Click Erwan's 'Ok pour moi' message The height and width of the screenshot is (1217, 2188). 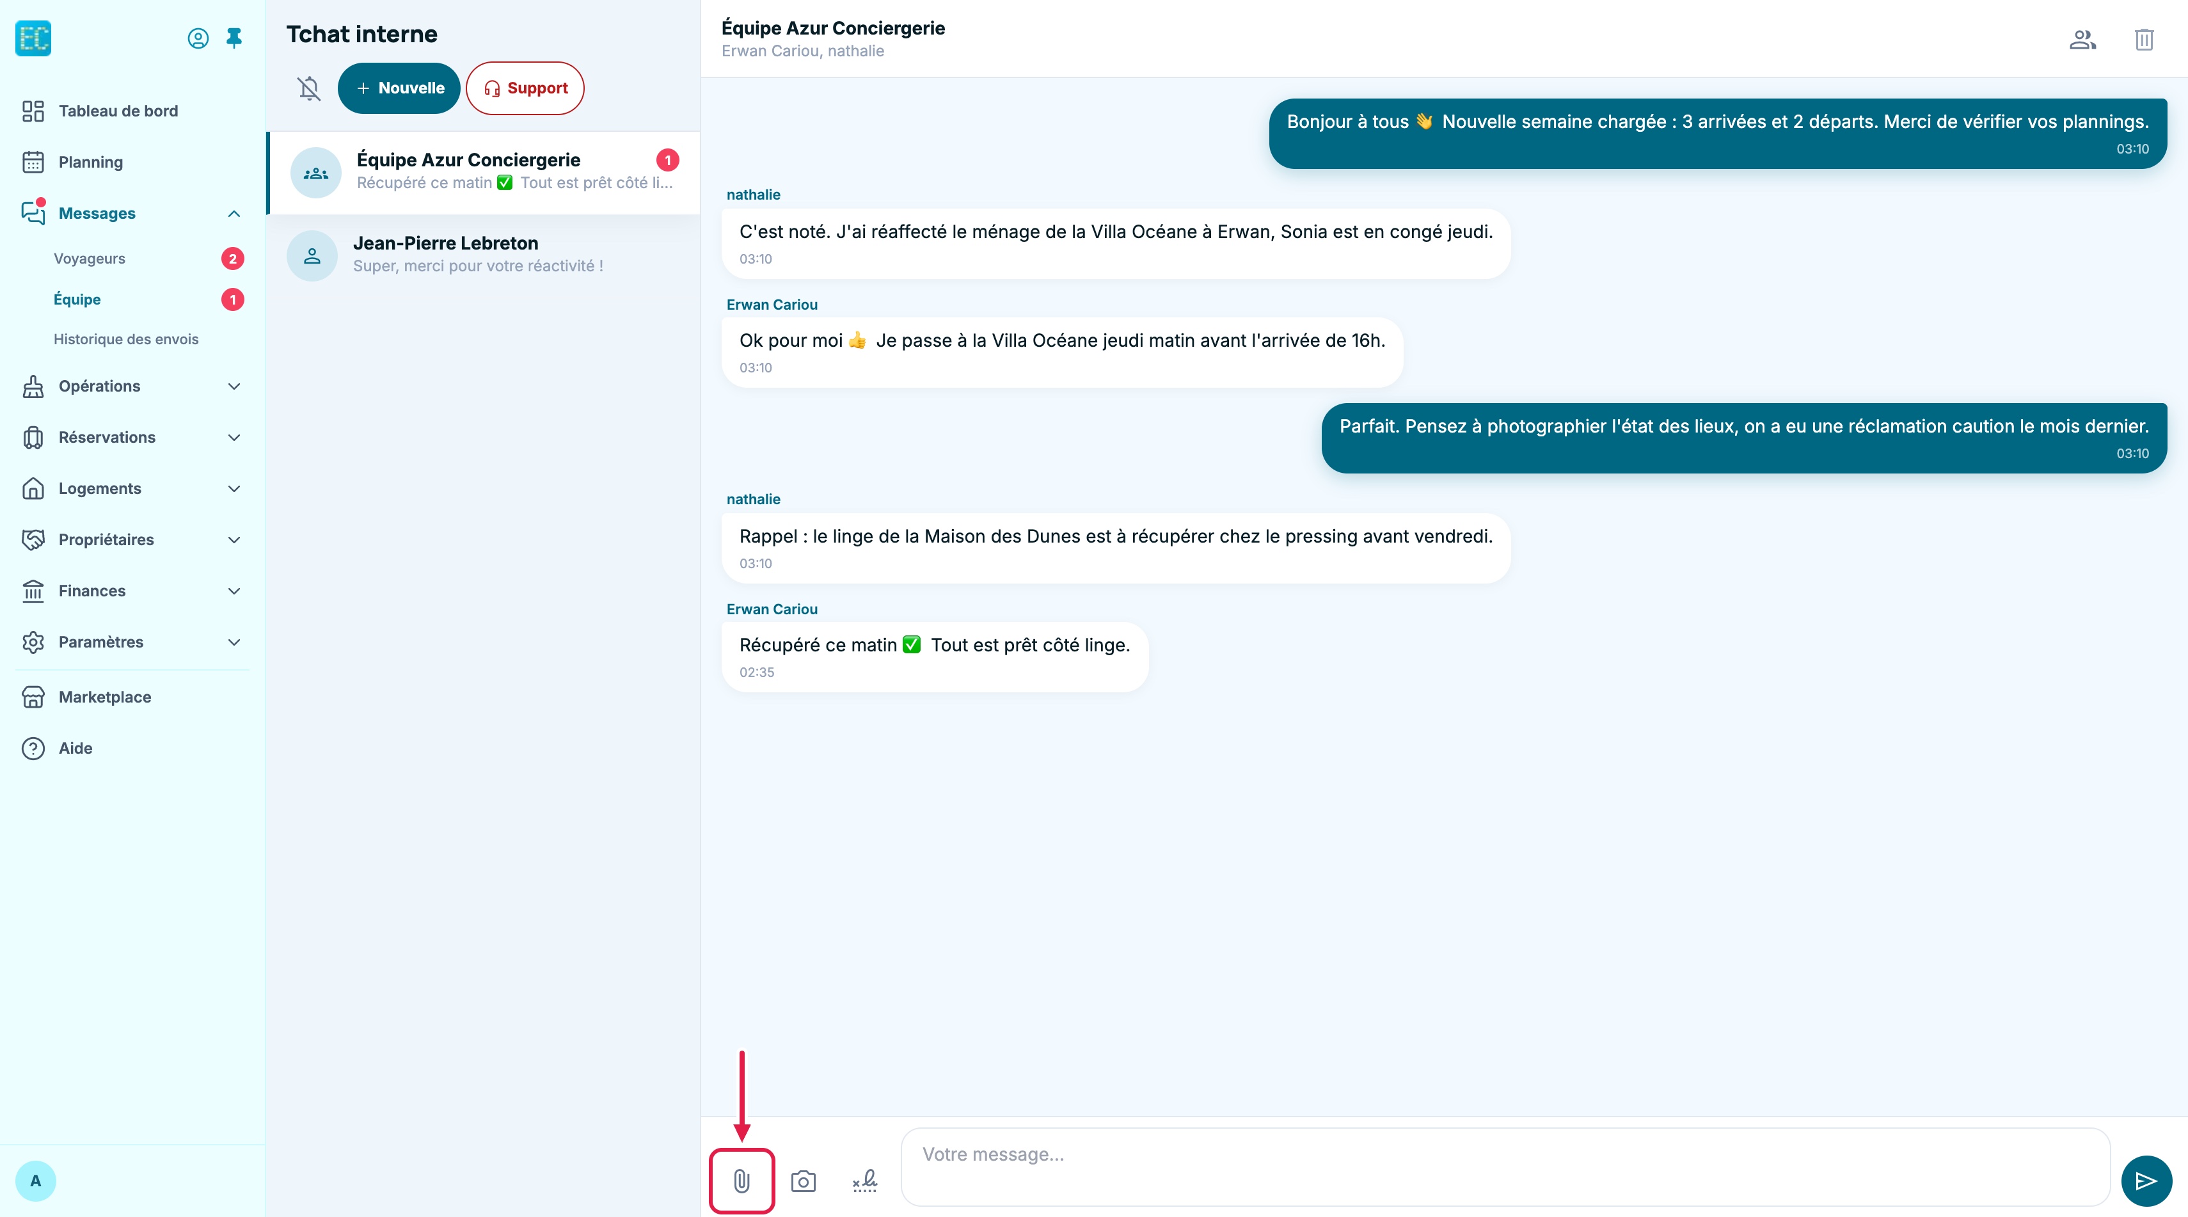tap(1062, 353)
